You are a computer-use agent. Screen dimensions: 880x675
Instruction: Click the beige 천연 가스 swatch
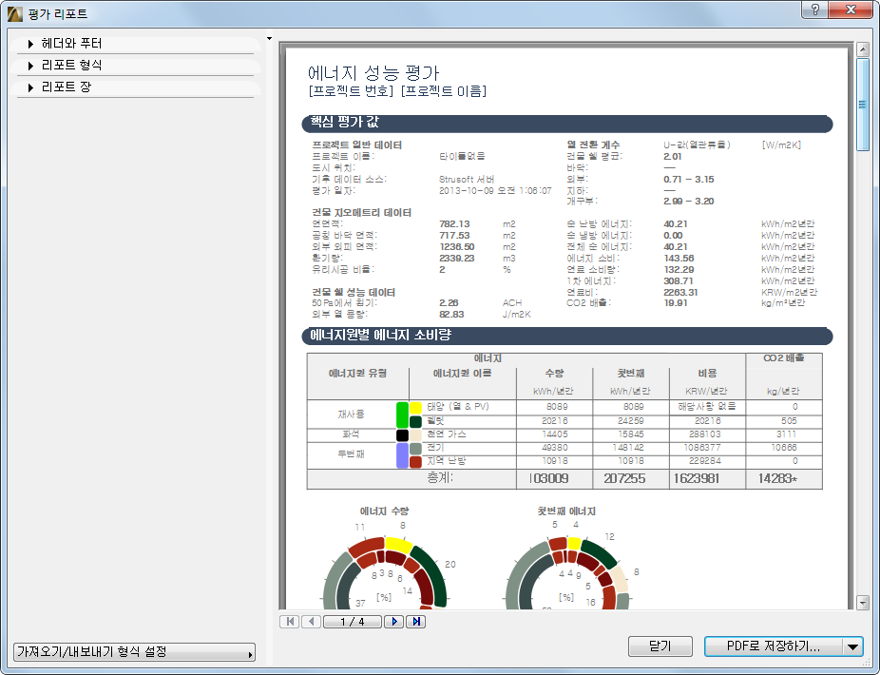coord(415,435)
